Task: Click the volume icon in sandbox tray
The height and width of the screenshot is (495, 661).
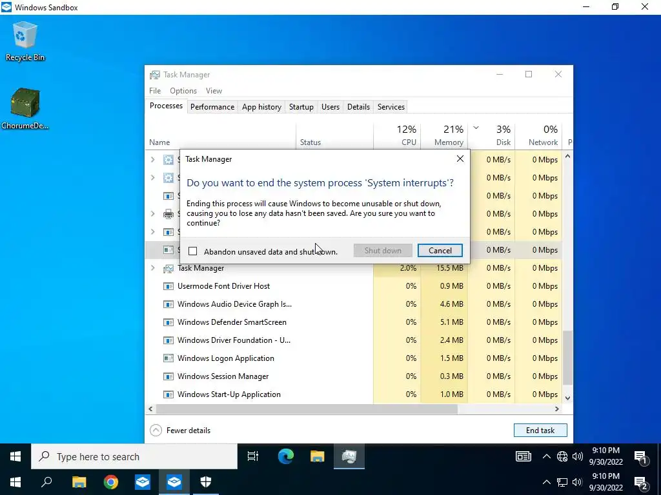Action: click(578, 457)
